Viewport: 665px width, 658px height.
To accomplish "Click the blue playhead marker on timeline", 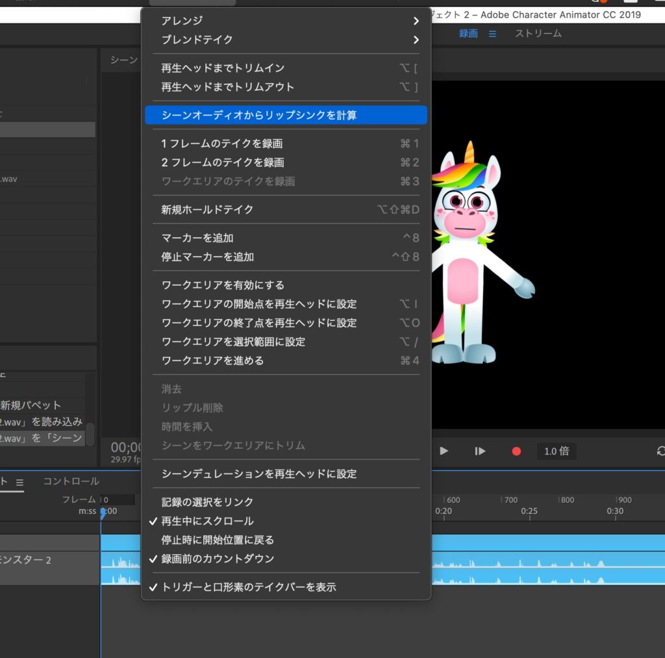I will coord(103,512).
